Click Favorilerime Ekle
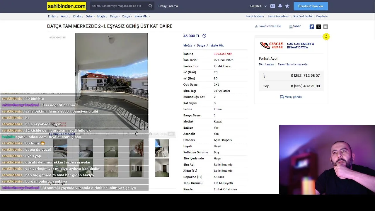Image resolution: width=375 pixels, height=211 pixels. pos(268,26)
